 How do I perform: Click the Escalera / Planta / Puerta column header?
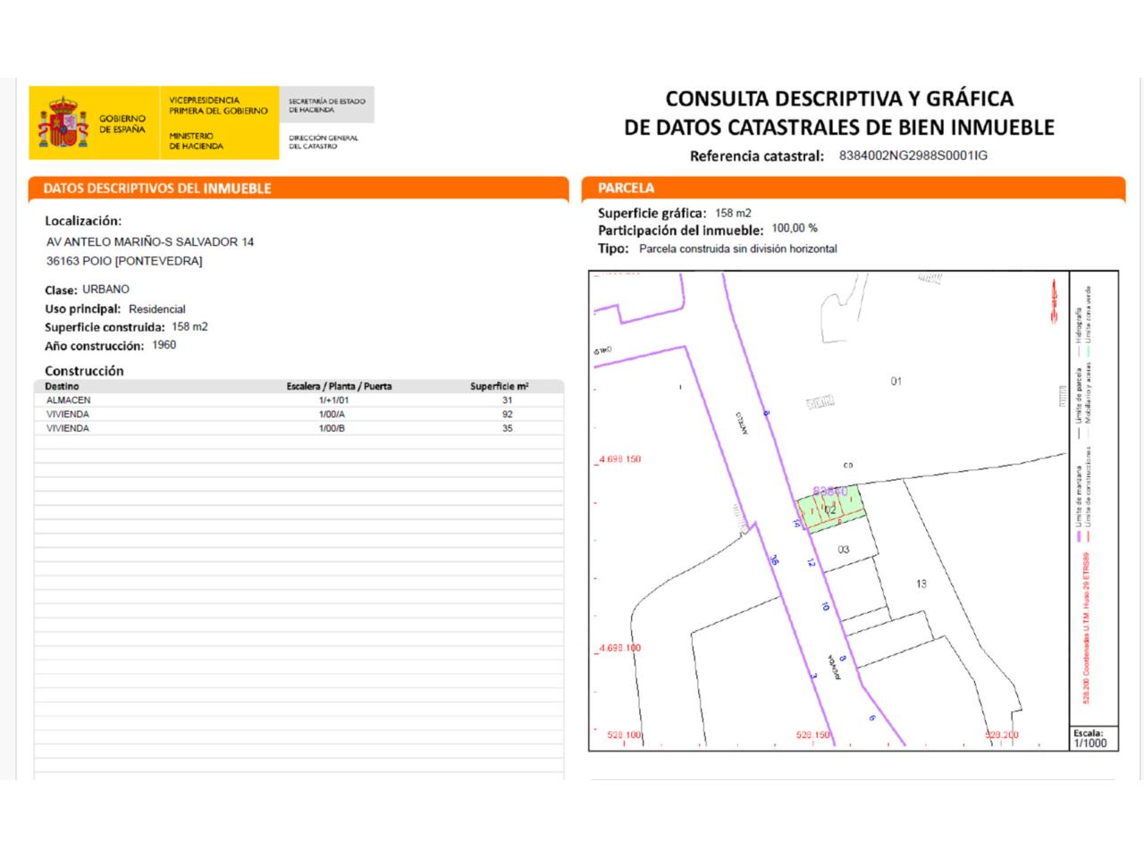[339, 386]
